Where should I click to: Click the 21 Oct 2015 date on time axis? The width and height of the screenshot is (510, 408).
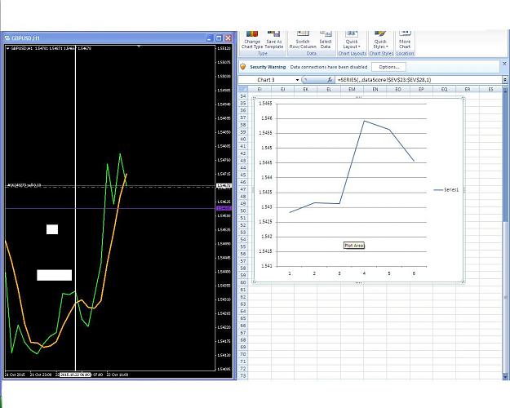click(x=15, y=375)
